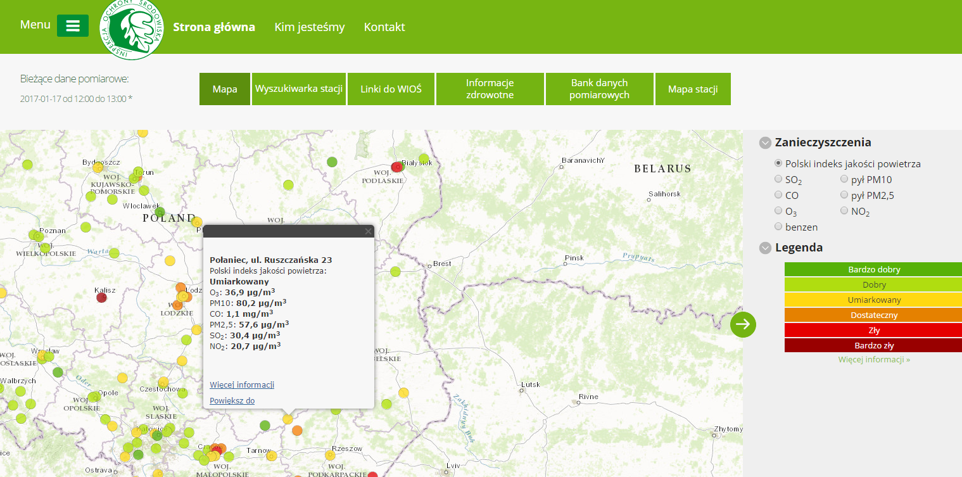This screenshot has width=962, height=477.
Task: Open the Wyszukiwarka stacji tab
Action: pyautogui.click(x=299, y=89)
